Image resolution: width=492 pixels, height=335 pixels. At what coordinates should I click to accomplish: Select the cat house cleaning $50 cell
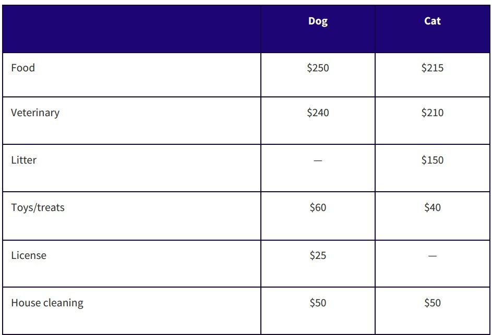point(433,303)
